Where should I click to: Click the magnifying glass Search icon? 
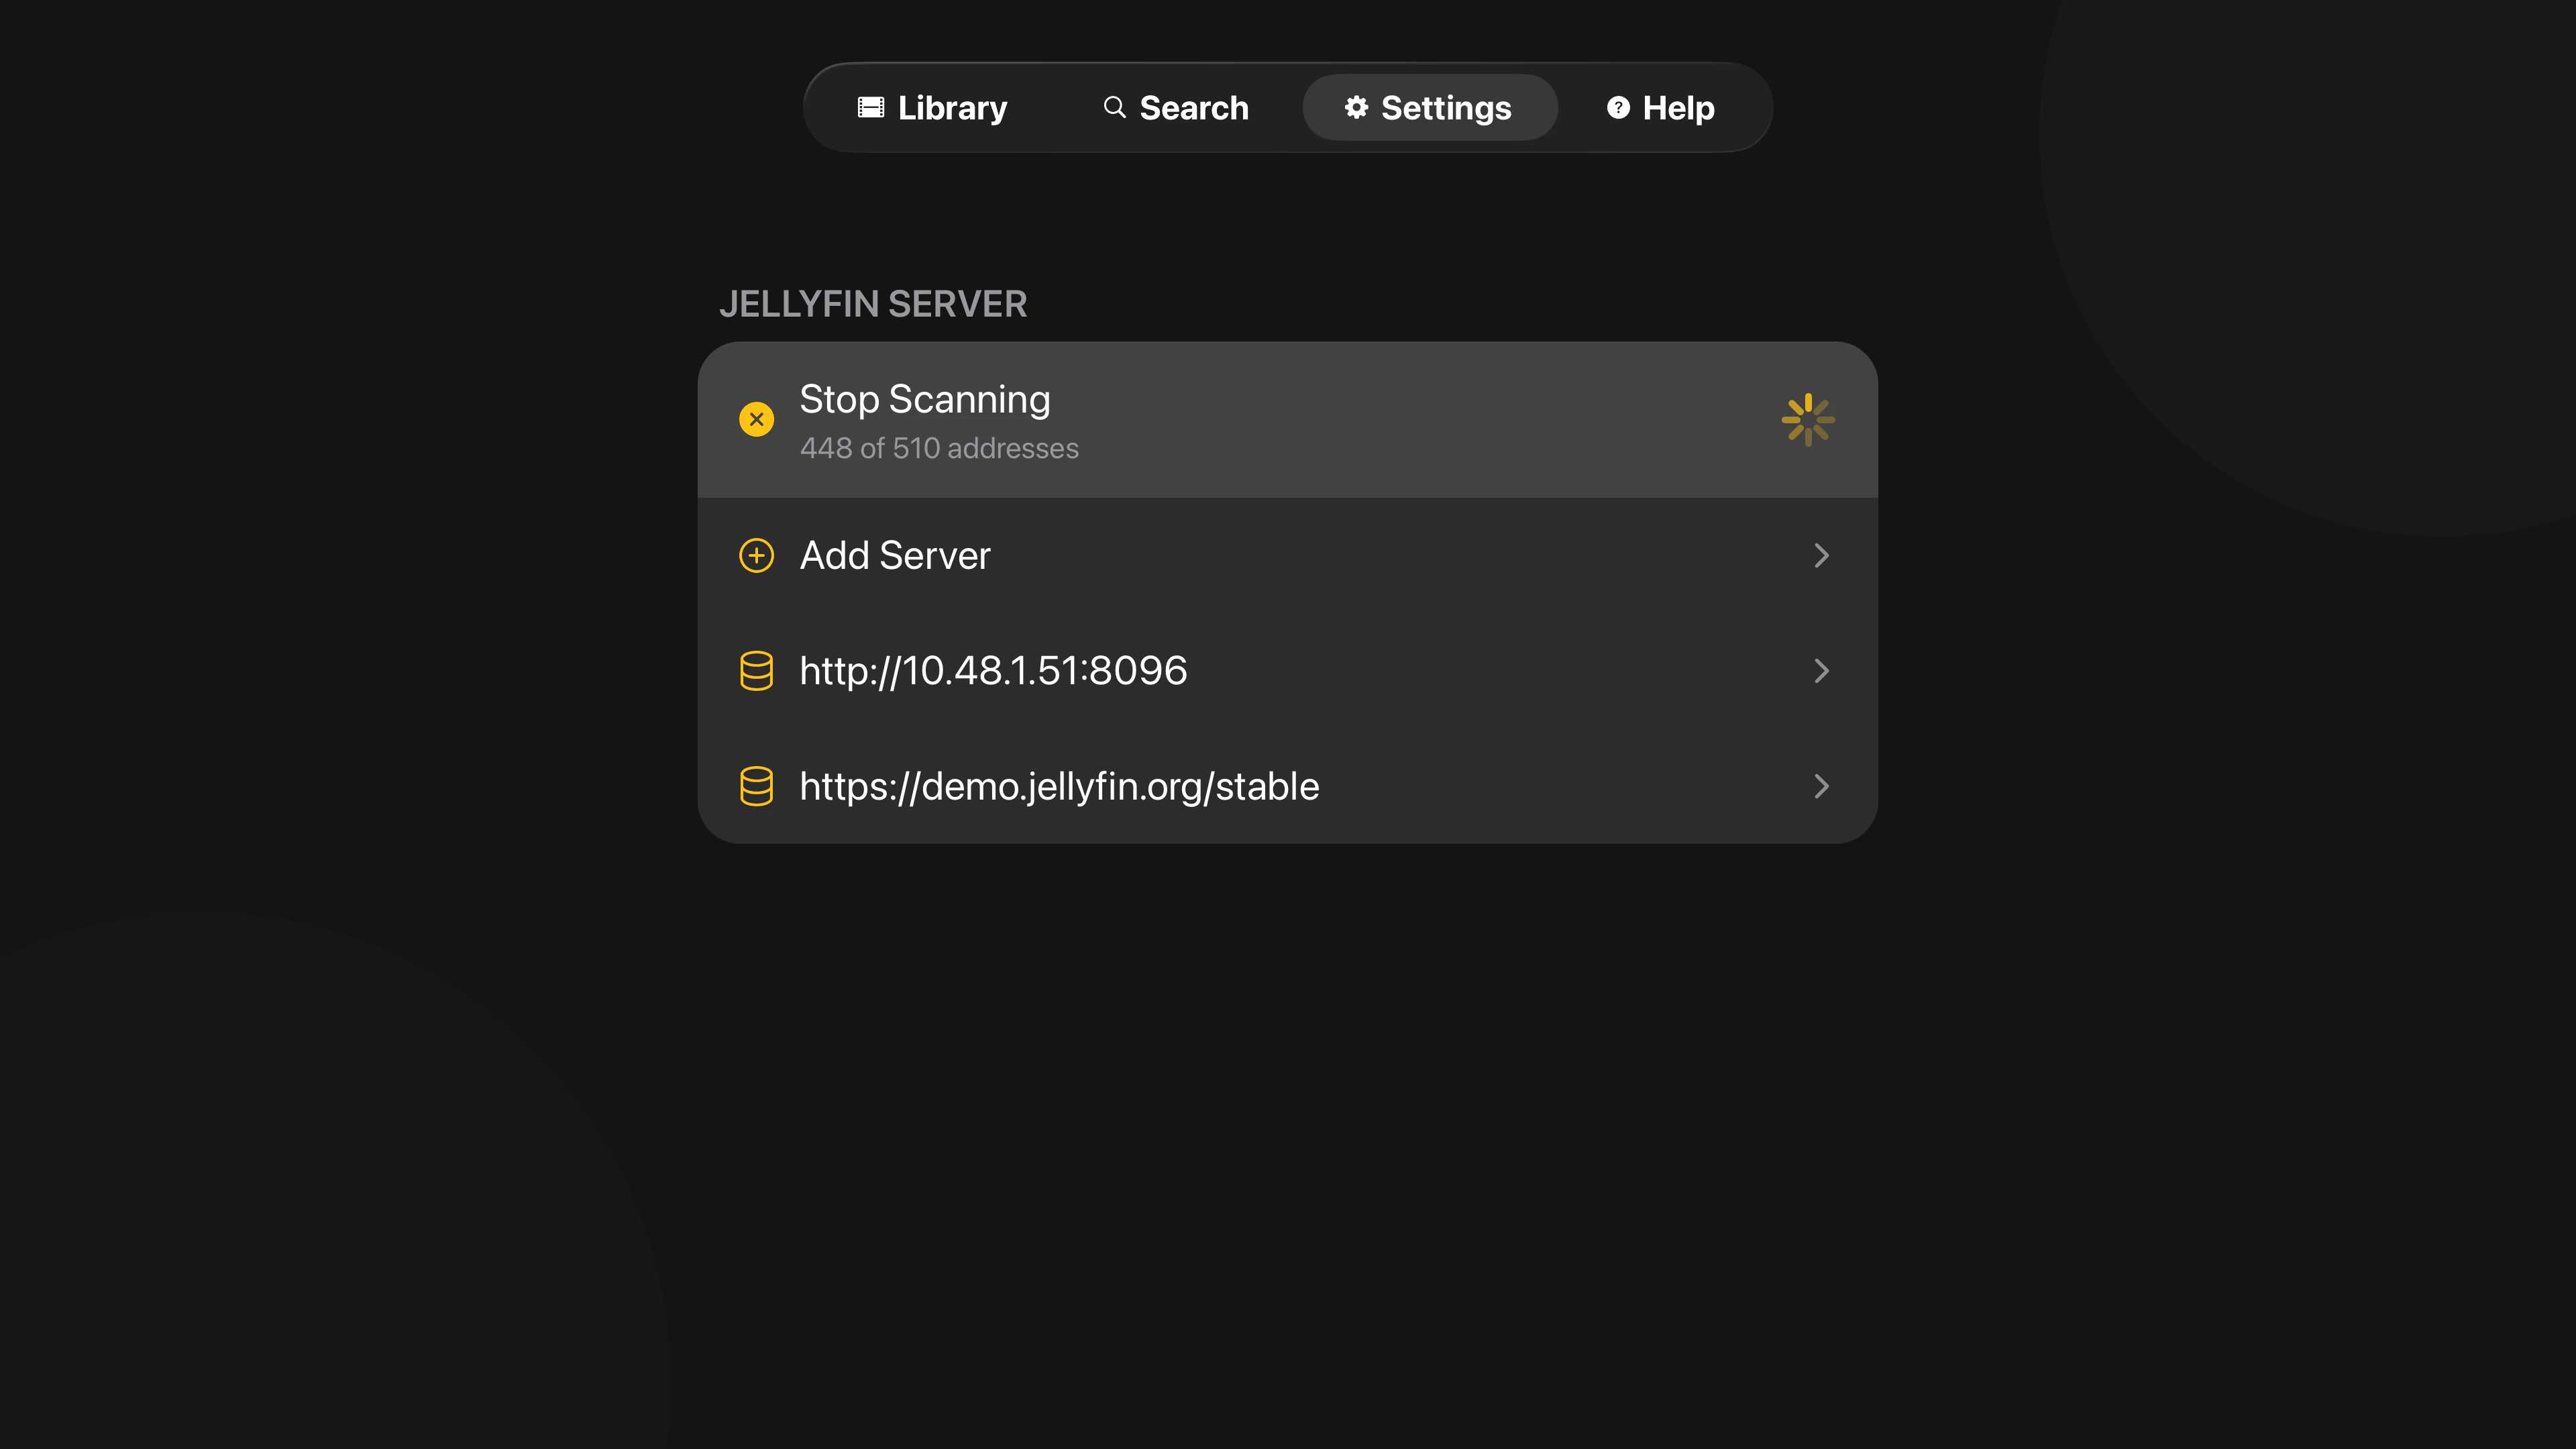[x=1114, y=107]
